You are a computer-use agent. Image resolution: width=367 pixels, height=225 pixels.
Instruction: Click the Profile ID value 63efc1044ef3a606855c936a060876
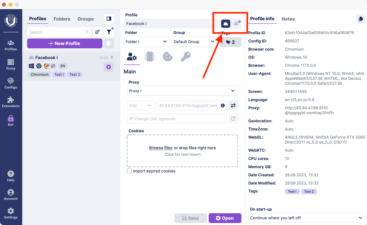coord(319,33)
